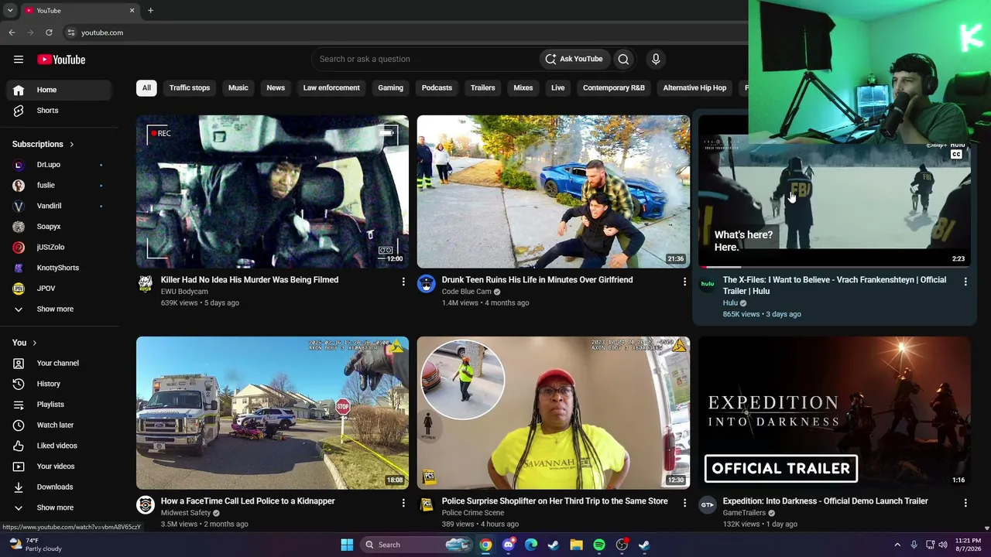The height and width of the screenshot is (557, 991).
Task: Click the browser address bar
Action: point(403,32)
